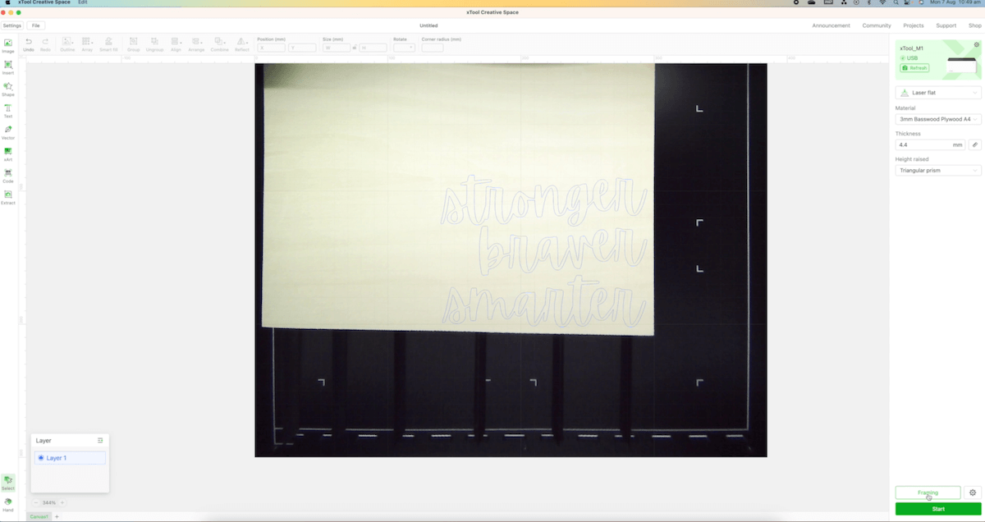
Task: Switch to the Hand pan tool
Action: click(8, 503)
